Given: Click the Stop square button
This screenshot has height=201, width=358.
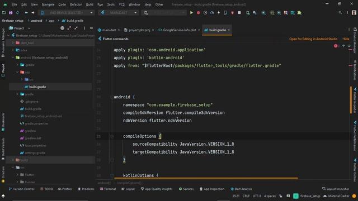Looking at the screenshot, I should click(x=239, y=13).
